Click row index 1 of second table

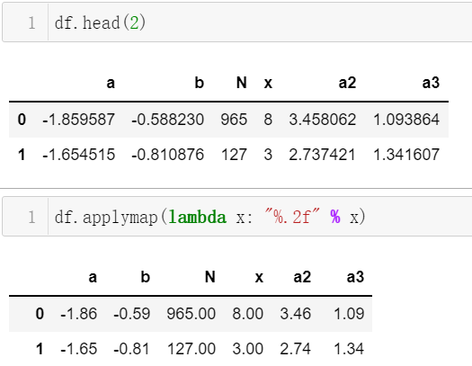coord(40,349)
